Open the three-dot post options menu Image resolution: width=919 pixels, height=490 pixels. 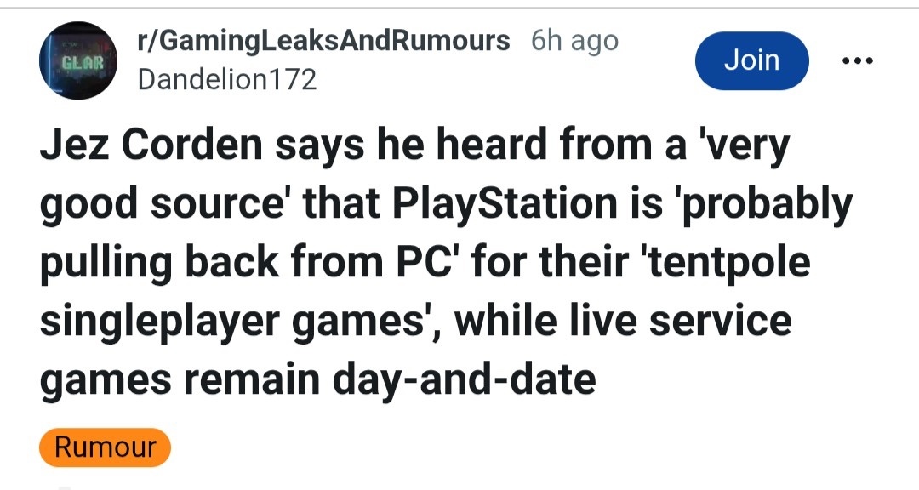(856, 61)
